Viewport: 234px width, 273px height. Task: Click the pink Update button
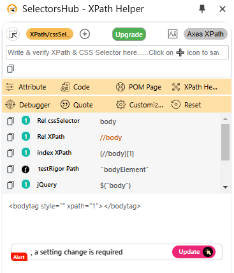point(194,252)
